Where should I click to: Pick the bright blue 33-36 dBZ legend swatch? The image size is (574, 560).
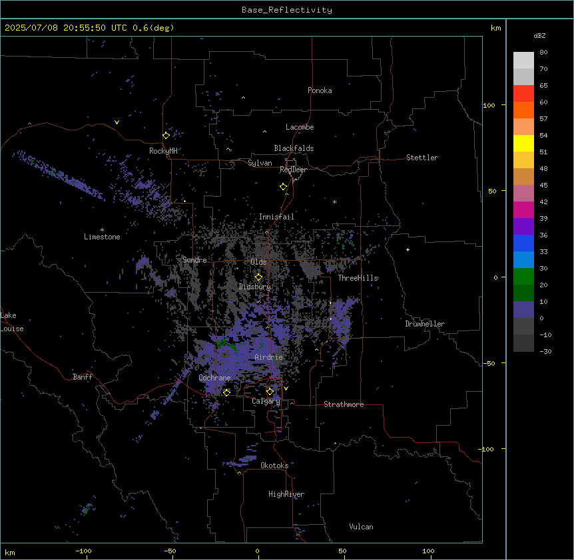coord(523,243)
